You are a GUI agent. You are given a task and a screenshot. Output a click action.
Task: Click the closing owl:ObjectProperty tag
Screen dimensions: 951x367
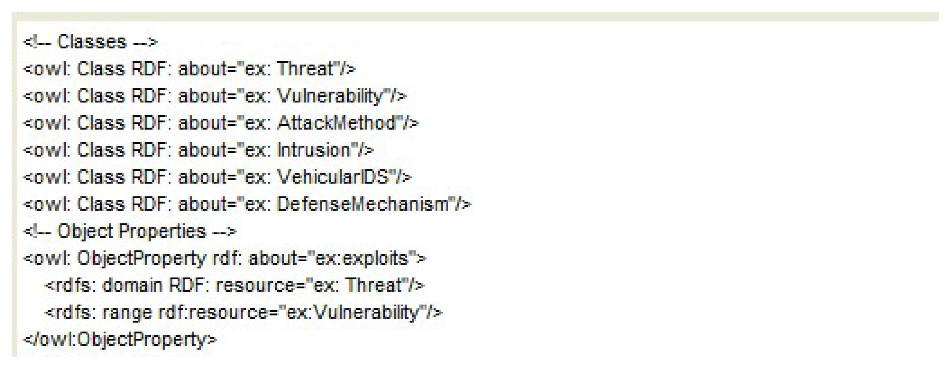pyautogui.click(x=120, y=340)
